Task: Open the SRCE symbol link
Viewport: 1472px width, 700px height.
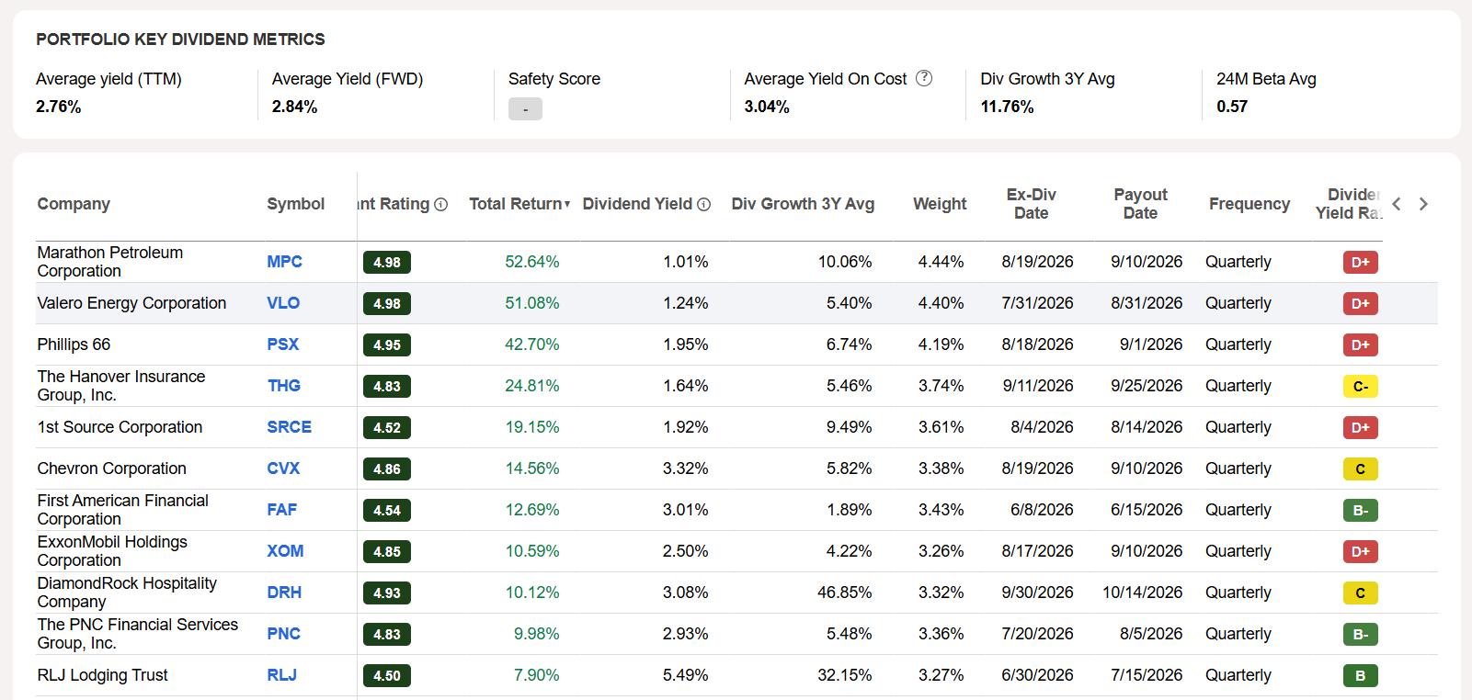Action: [290, 427]
